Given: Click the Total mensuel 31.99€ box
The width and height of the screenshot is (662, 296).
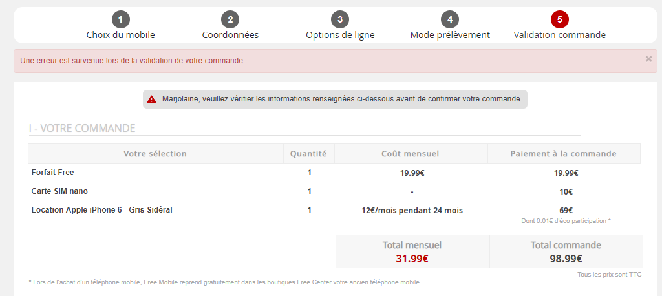Looking at the screenshot, I should point(412,251).
